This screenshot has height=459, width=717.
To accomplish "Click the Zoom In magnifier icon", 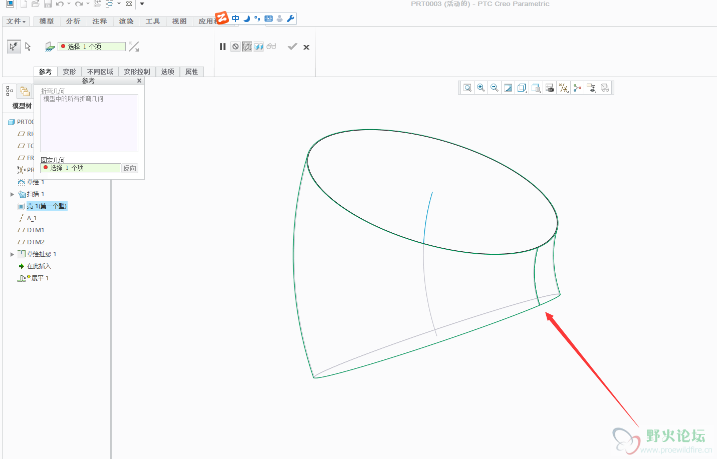I will tap(481, 88).
